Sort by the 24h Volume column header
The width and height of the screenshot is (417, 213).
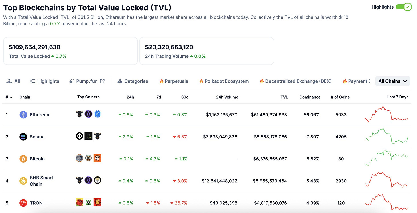click(x=227, y=97)
